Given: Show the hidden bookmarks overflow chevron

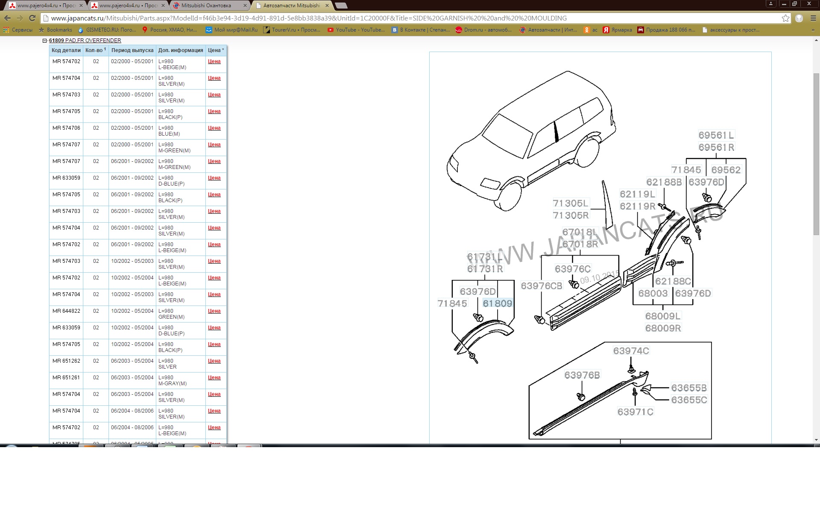Looking at the screenshot, I should (x=813, y=30).
